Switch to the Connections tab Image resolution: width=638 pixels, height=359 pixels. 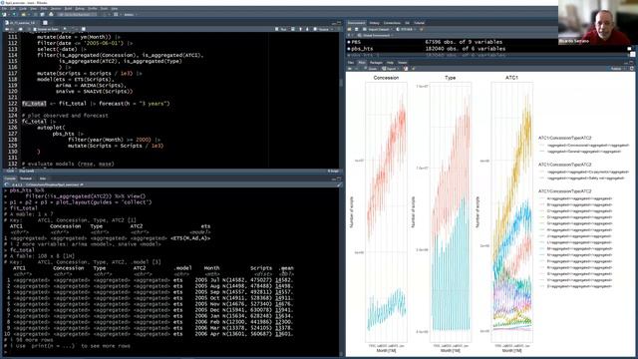(x=392, y=23)
